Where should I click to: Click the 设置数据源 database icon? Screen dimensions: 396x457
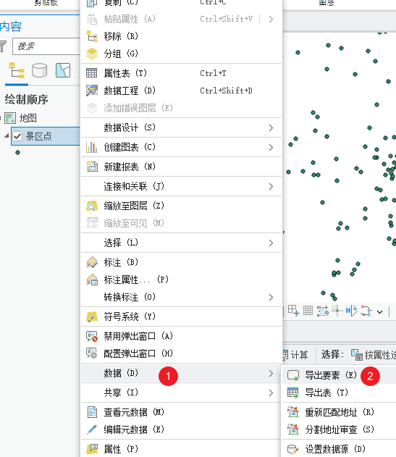[293, 449]
